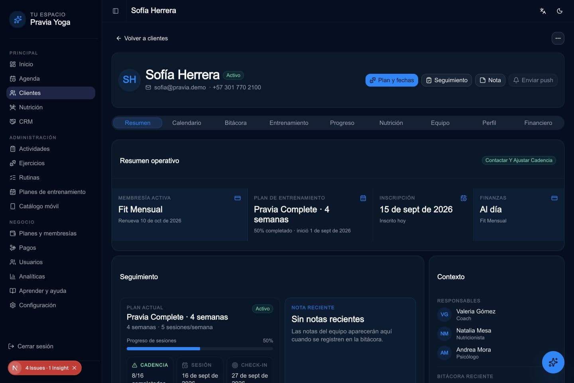Click the sofia@pravia.demo email text

tap(180, 87)
